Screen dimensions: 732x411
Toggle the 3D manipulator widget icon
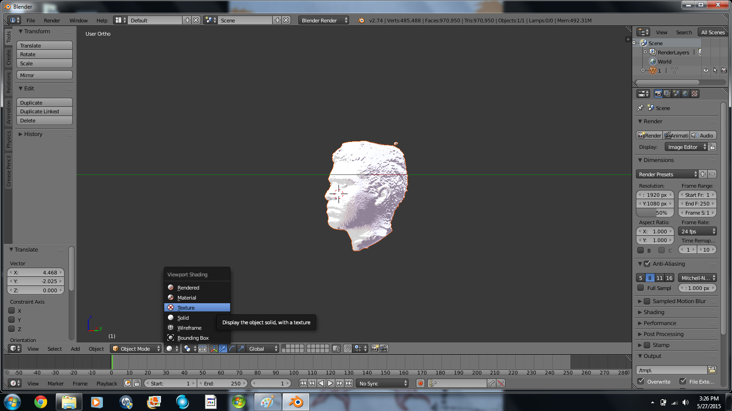[214, 348]
